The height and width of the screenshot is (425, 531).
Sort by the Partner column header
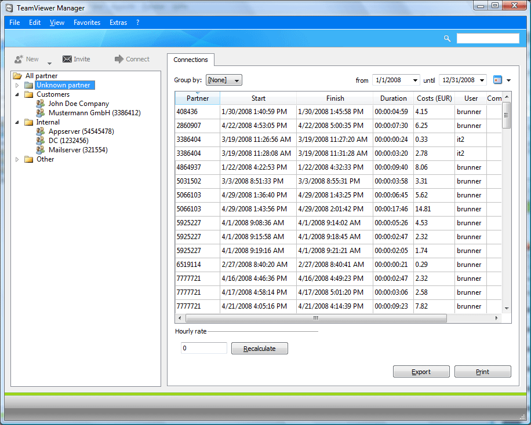click(198, 98)
